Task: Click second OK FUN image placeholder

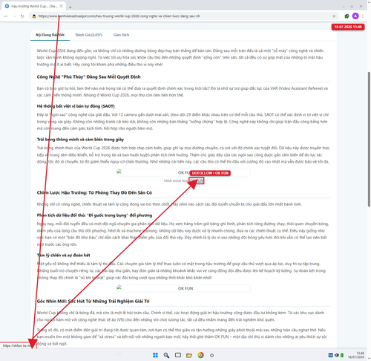Action: coord(183,288)
